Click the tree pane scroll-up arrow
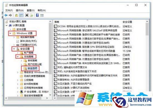153x108 pixels. tap(50, 21)
